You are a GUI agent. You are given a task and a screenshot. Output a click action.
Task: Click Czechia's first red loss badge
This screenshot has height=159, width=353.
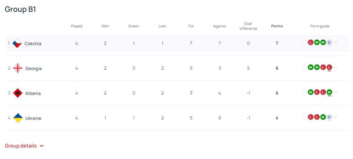coord(310,42)
